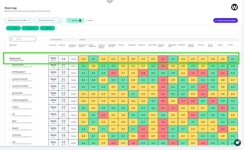Toggle the Low risk filter
This screenshot has height=150, width=244.
(x=13, y=28)
